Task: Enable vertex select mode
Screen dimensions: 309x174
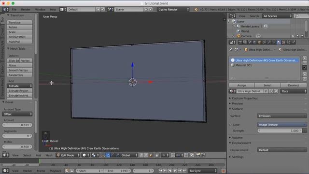Action: pyautogui.click(x=141, y=155)
